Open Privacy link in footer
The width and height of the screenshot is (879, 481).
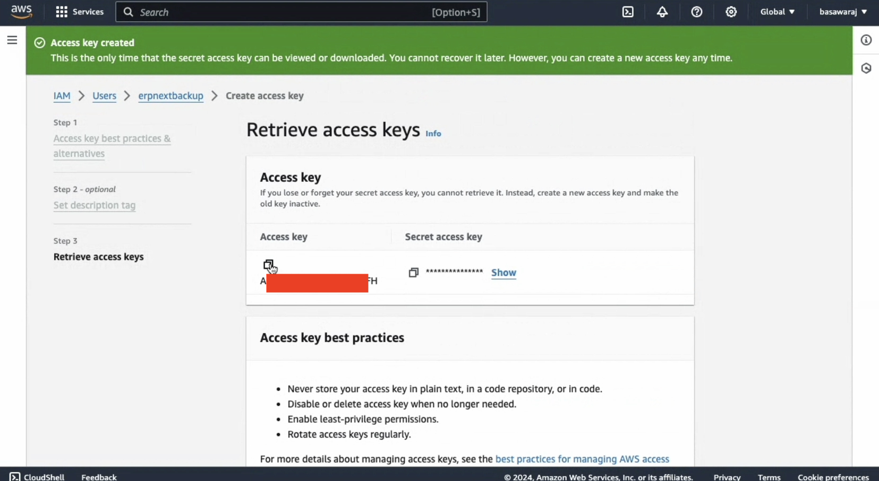[727, 477]
